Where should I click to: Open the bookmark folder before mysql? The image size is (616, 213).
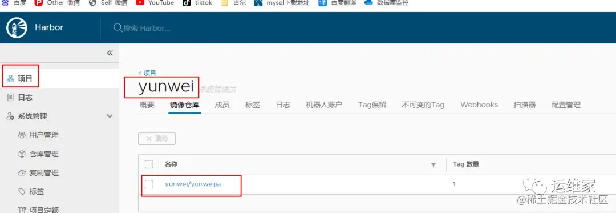tap(233, 3)
